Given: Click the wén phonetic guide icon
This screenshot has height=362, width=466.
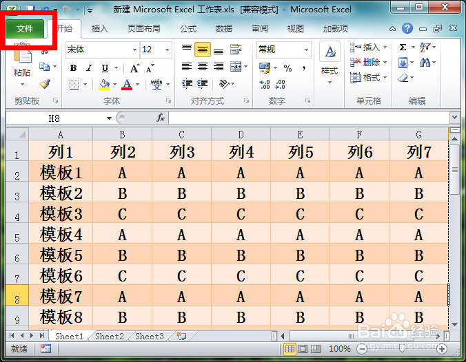Looking at the screenshot, I should coord(156,85).
